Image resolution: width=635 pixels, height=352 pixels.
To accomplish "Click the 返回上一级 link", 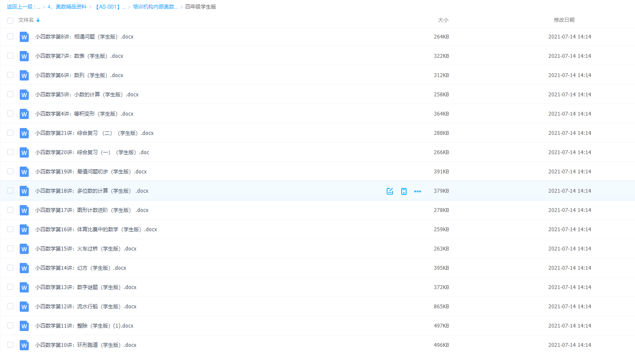I will [x=20, y=7].
